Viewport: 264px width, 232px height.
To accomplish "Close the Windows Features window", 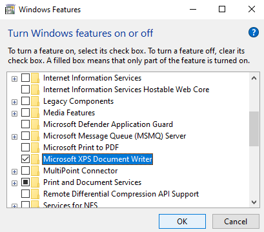I will 252,9.
